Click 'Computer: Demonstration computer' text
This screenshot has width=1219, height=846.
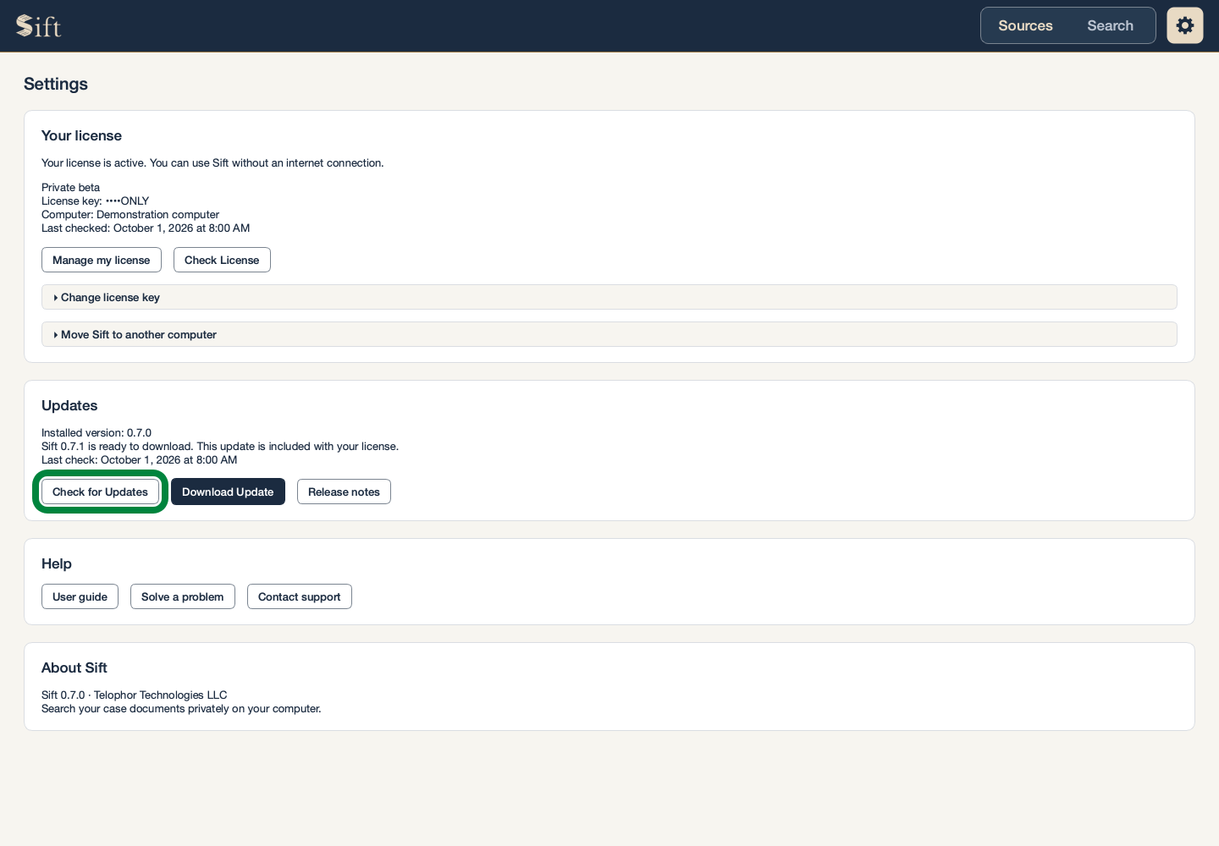pos(130,214)
